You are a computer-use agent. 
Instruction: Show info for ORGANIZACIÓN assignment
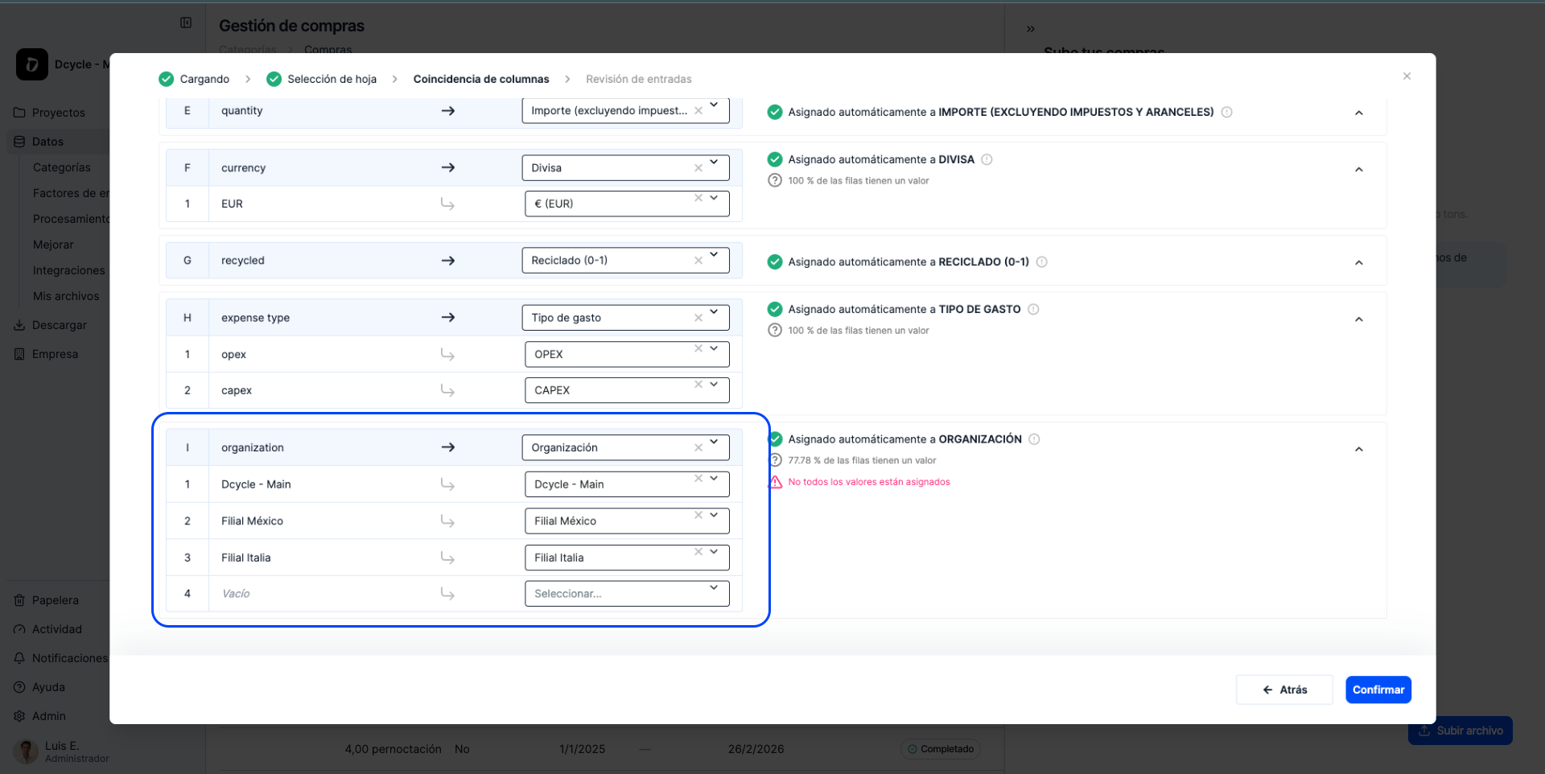tap(1035, 439)
